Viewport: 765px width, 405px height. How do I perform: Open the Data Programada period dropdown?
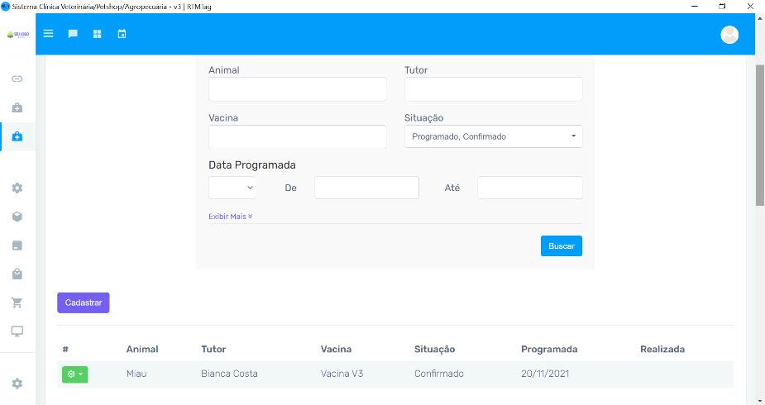click(232, 188)
